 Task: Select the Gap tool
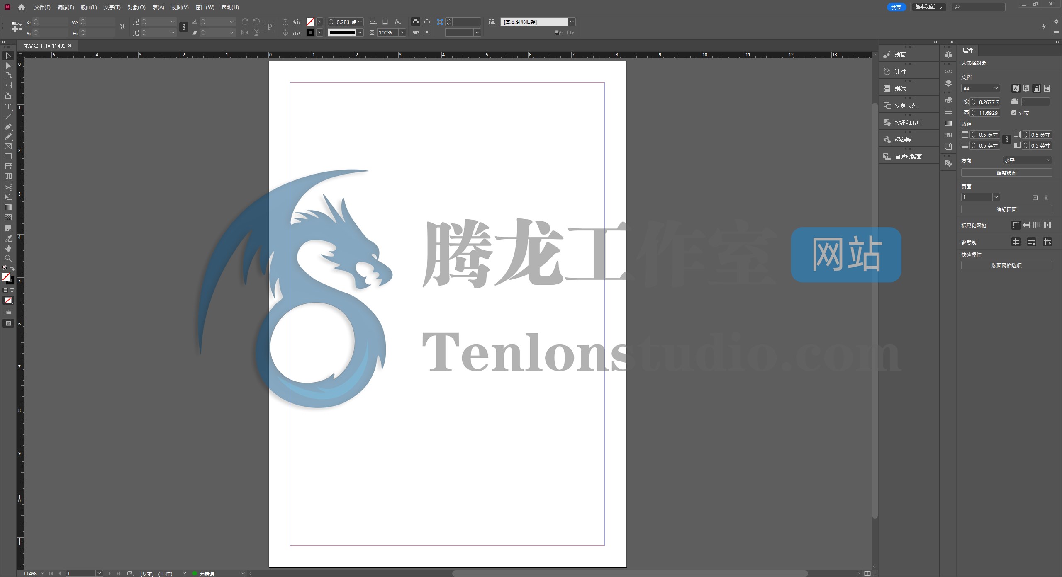tap(8, 85)
